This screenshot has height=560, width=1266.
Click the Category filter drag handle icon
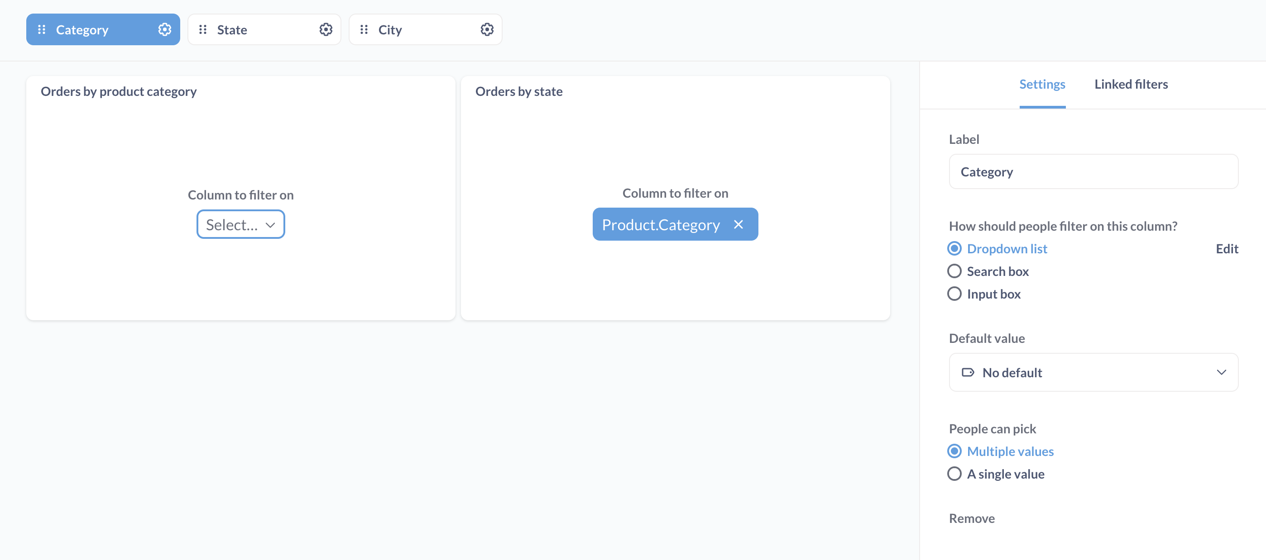[x=41, y=29]
